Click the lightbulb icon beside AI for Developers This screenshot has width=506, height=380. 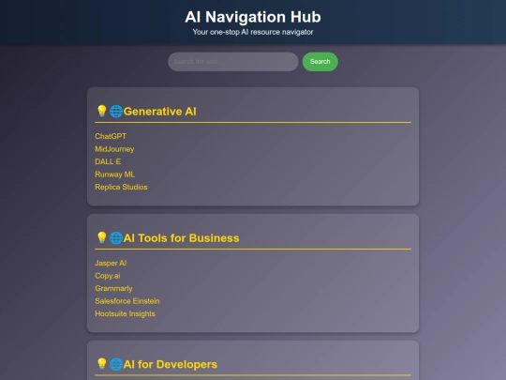coord(101,364)
